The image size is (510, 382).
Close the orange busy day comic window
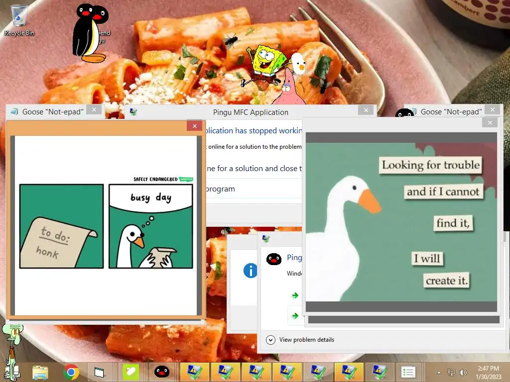pos(195,126)
